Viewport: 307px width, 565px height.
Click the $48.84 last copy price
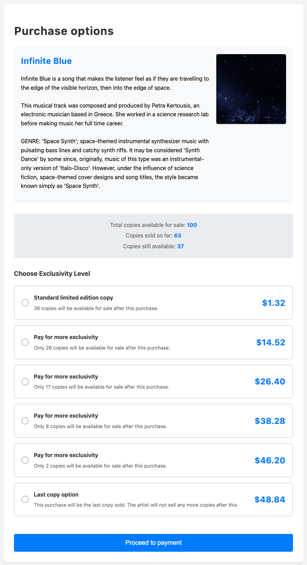270,500
